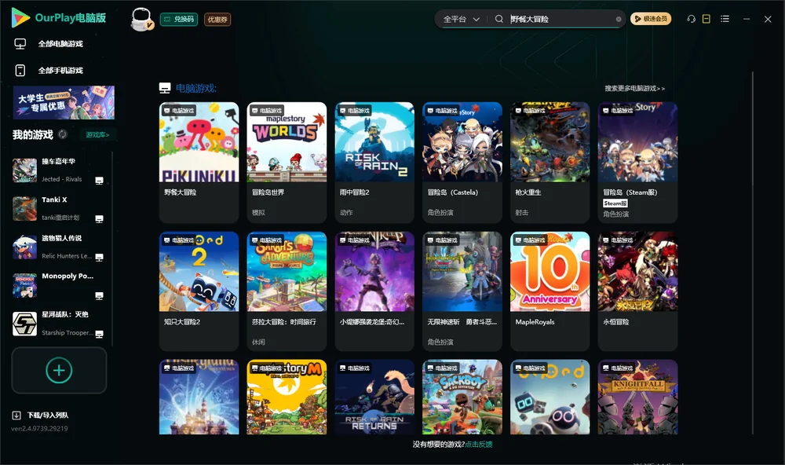Image resolution: width=785 pixels, height=465 pixels.
Task: Open the 游戏库> link
Action: tap(97, 135)
